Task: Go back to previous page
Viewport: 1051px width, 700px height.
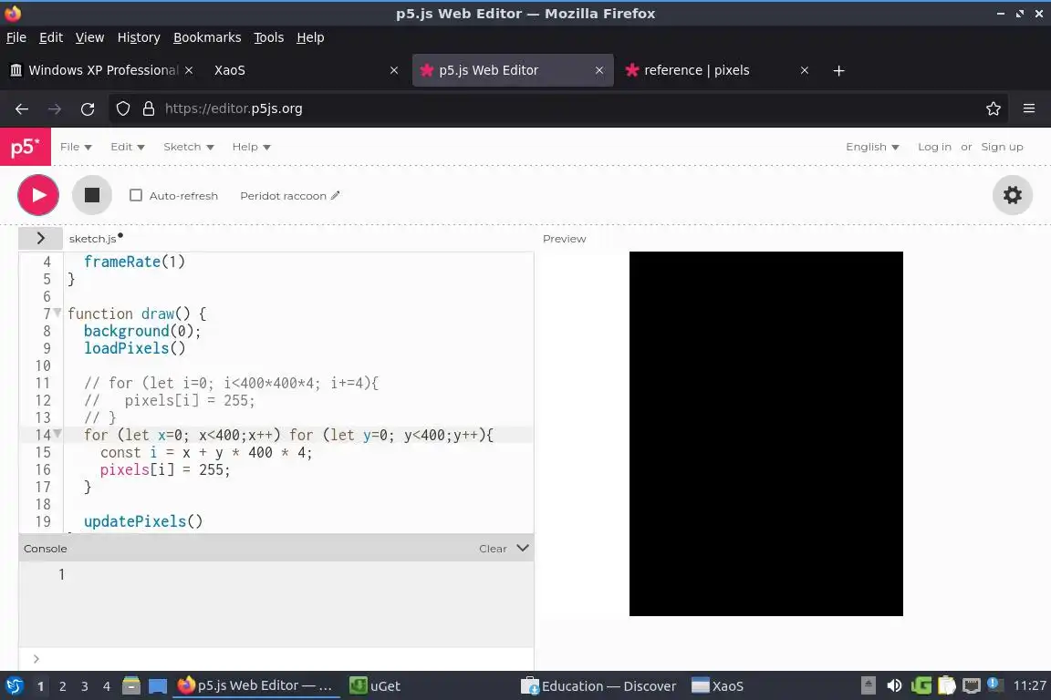Action: (22, 108)
